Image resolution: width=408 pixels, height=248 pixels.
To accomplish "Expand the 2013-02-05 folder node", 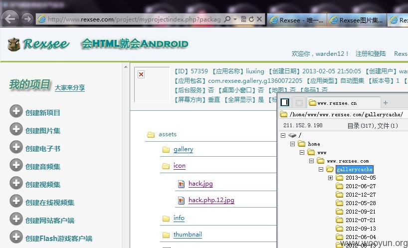I will point(330,178).
